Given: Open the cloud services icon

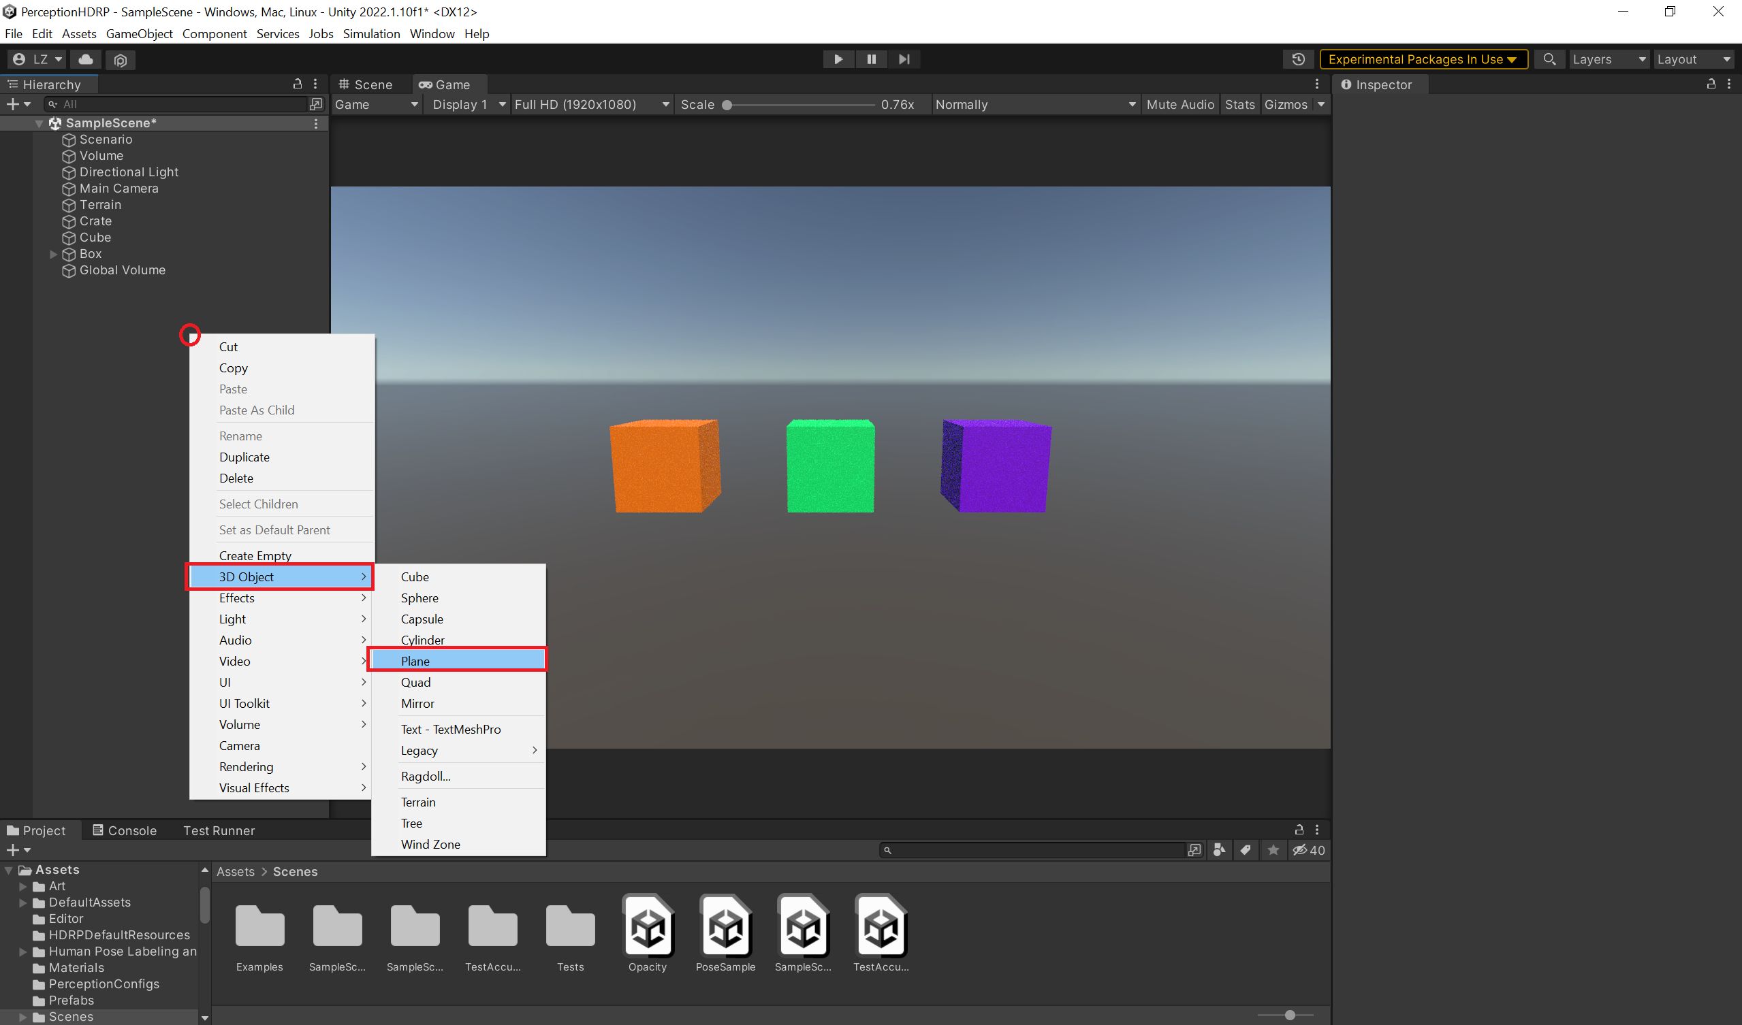Looking at the screenshot, I should pyautogui.click(x=86, y=59).
